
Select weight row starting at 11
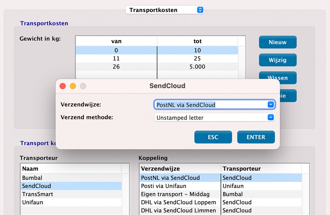(157, 59)
